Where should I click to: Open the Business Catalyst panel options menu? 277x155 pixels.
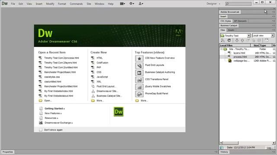tap(273, 25)
